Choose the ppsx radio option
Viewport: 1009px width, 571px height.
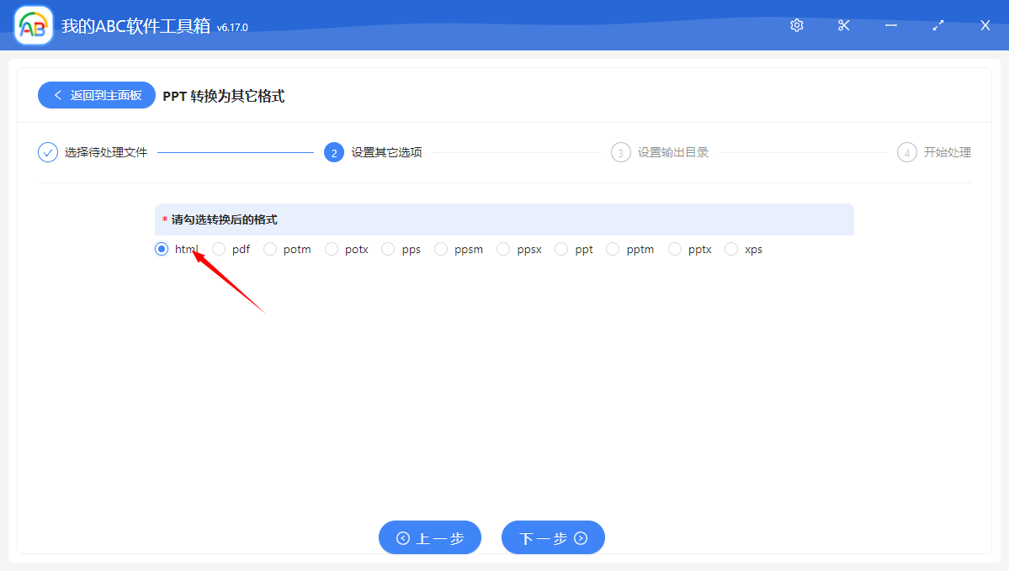pos(503,249)
